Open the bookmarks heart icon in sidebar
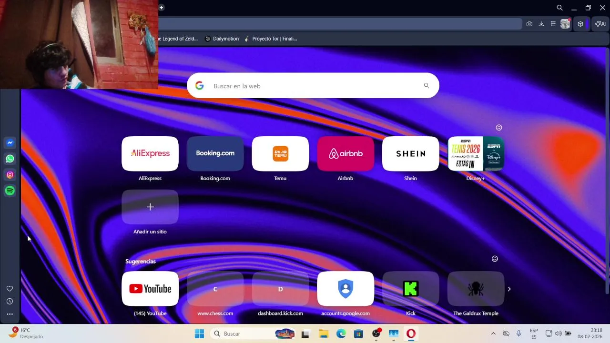 [10, 289]
